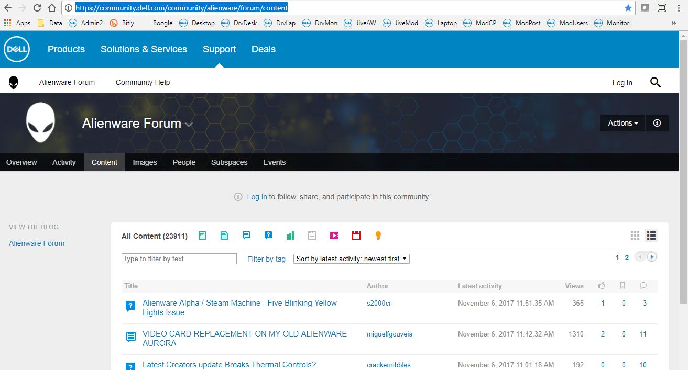Click the likes thumbs-up column header icon
Image resolution: width=688 pixels, height=370 pixels.
602,286
